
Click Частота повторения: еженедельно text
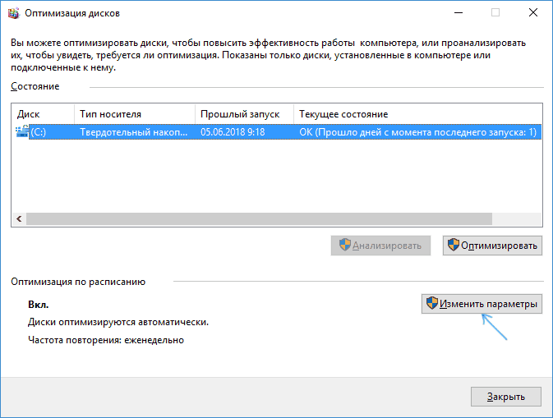(106, 340)
